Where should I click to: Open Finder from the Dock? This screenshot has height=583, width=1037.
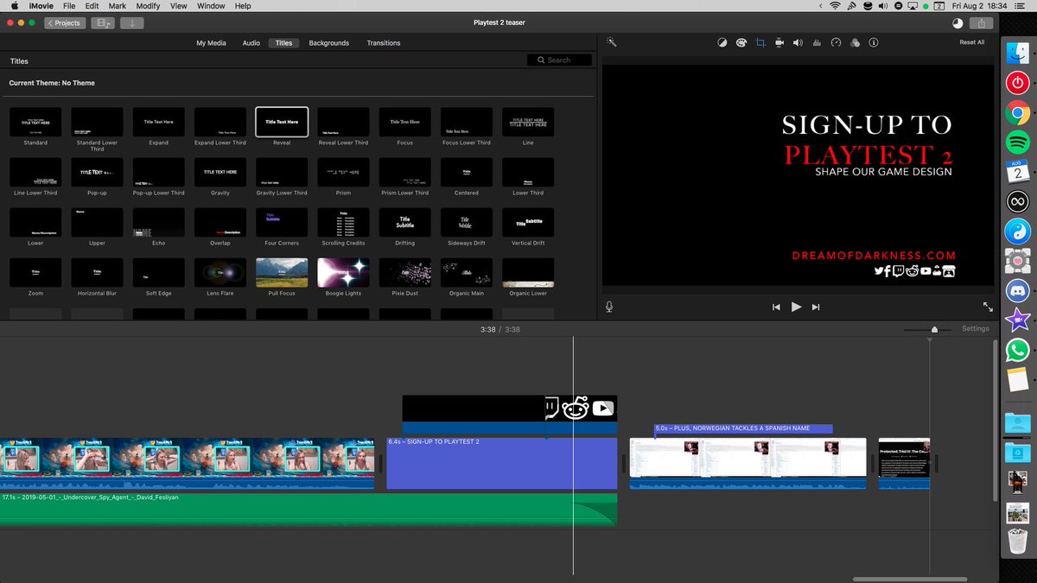tap(1017, 54)
